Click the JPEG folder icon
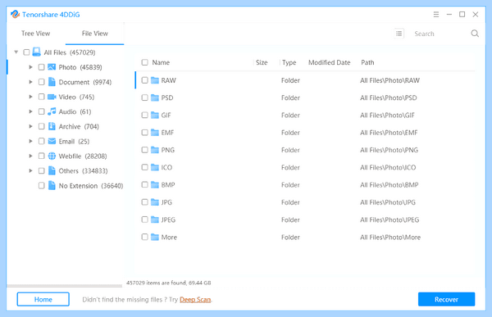The height and width of the screenshot is (317, 492). (155, 220)
